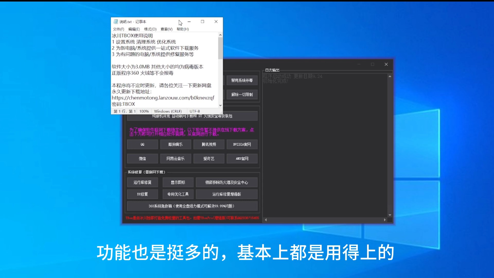Open the QQ official site button
This screenshot has width=494, height=278.
point(142,144)
